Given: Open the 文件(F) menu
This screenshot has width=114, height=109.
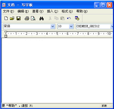Looking at the screenshot, I should pyautogui.click(x=8, y=11).
